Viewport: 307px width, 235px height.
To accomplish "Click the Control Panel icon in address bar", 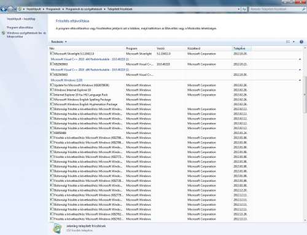I will (x=20, y=9).
